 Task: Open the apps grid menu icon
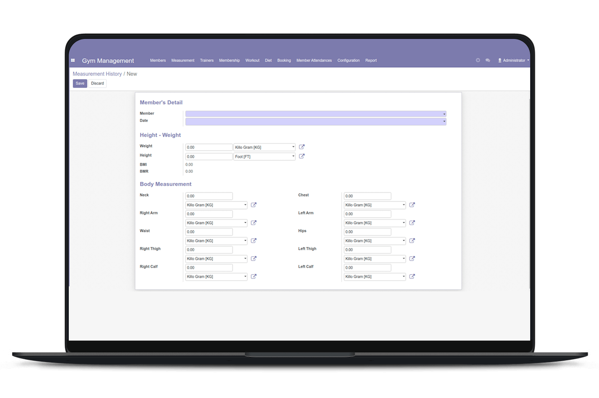pos(73,60)
